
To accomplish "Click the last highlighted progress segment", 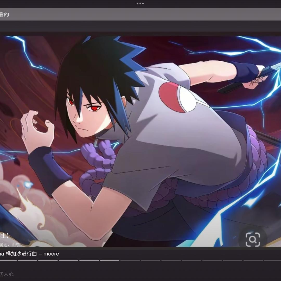I will [110, 260].
